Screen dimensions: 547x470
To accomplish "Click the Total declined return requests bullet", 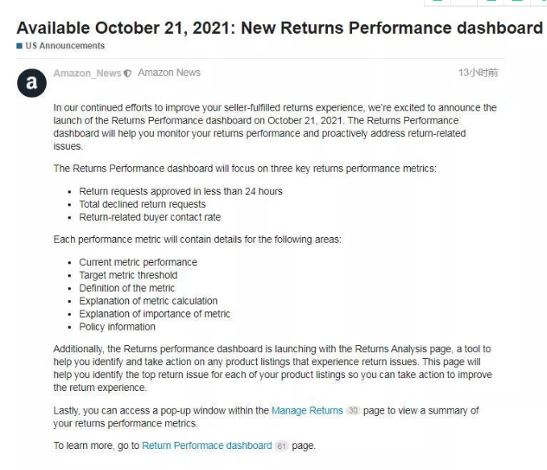I will (143, 204).
